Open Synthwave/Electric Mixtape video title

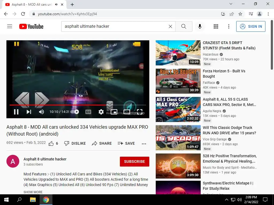[228, 186]
